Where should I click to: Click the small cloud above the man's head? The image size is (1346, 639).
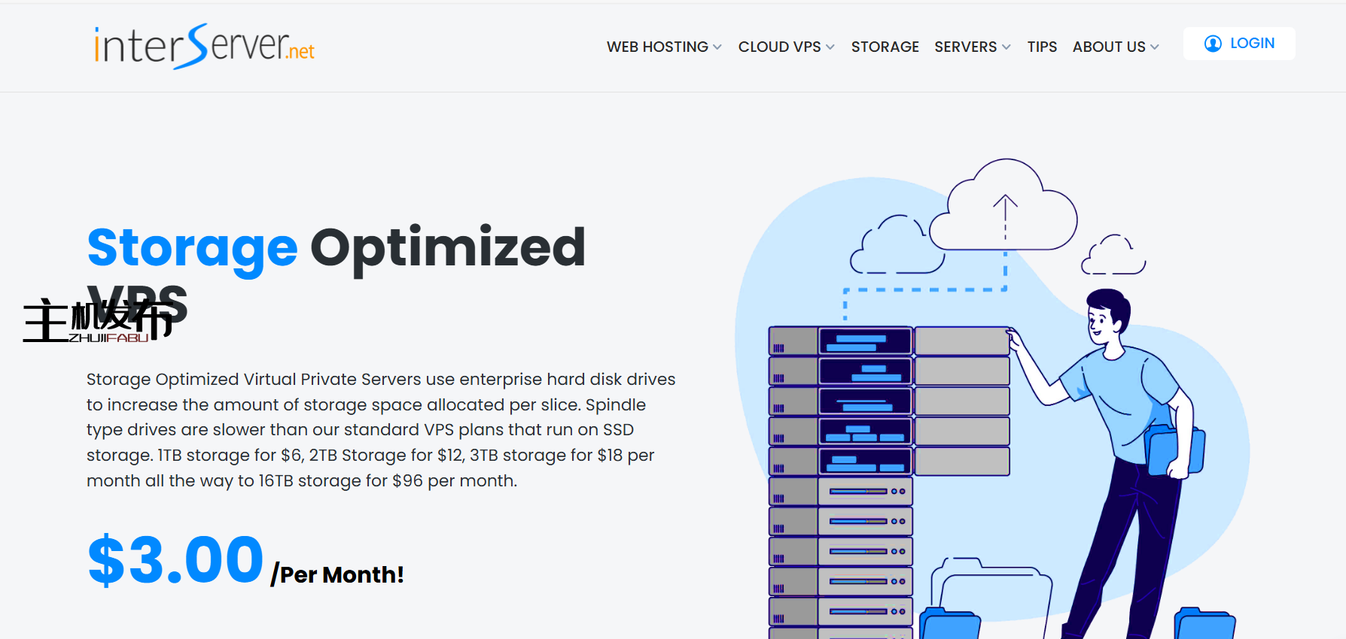(x=1113, y=256)
